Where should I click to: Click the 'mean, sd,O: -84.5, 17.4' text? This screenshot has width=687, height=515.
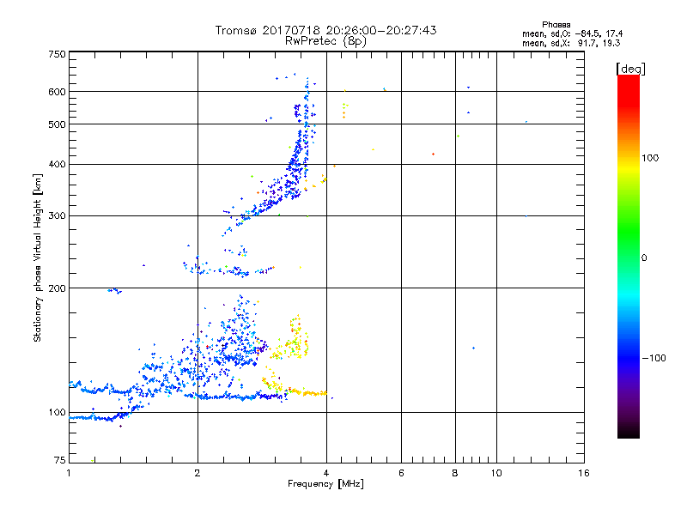(572, 33)
